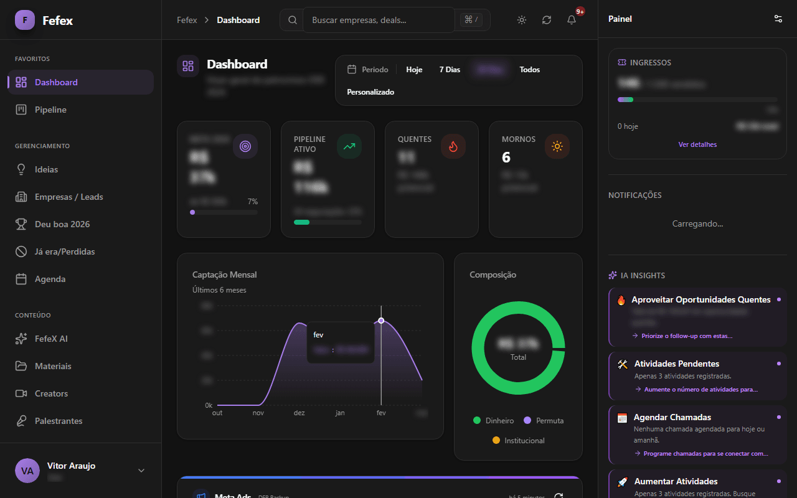
Task: Click the search magnifier icon
Action: [x=293, y=20]
